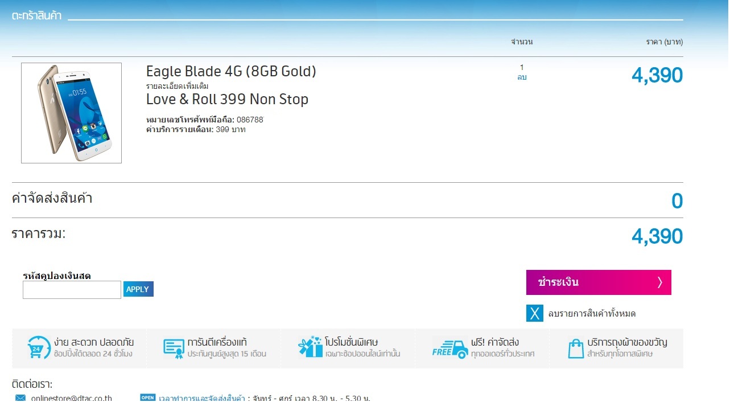Image resolution: width=730 pixels, height=402 pixels.
Task: Click the ชำระเงิน checkout button
Action: click(x=599, y=282)
